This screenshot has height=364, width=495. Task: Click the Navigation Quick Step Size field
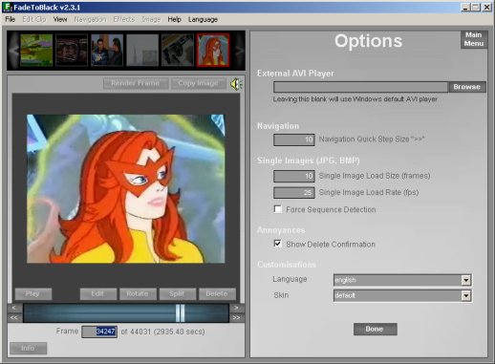[294, 139]
